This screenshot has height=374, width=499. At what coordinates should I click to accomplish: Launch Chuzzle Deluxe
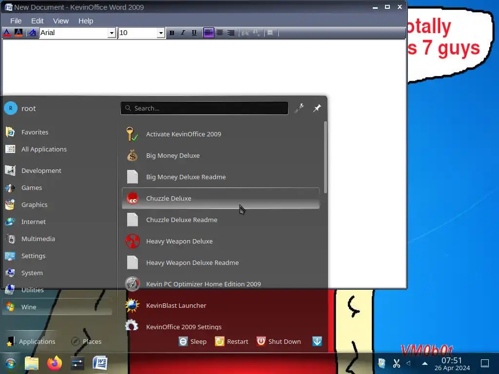(221, 199)
